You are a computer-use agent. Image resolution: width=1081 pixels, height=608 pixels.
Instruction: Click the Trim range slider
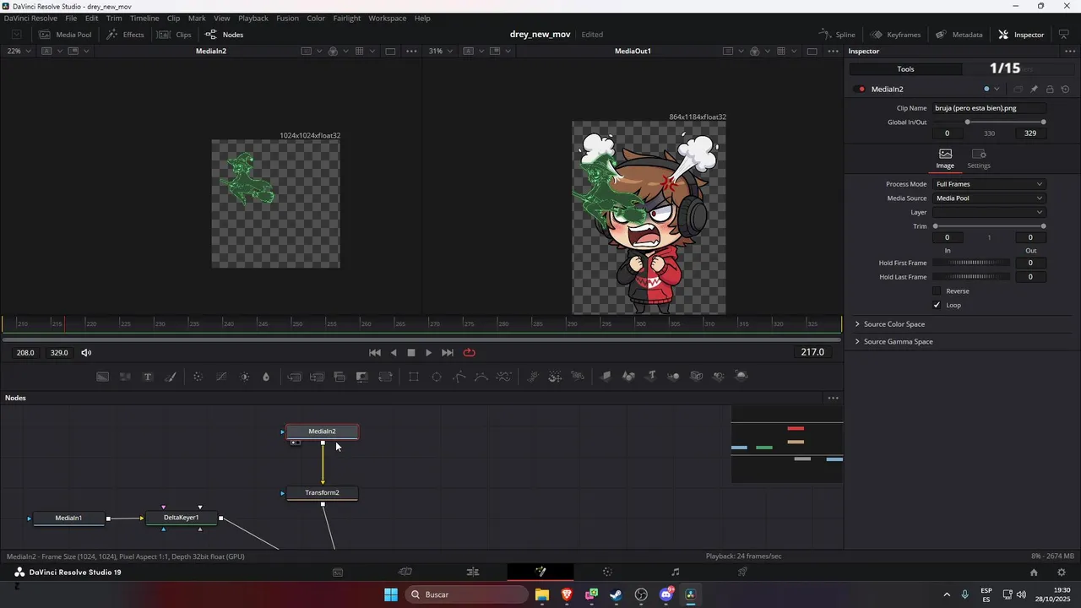click(x=989, y=226)
